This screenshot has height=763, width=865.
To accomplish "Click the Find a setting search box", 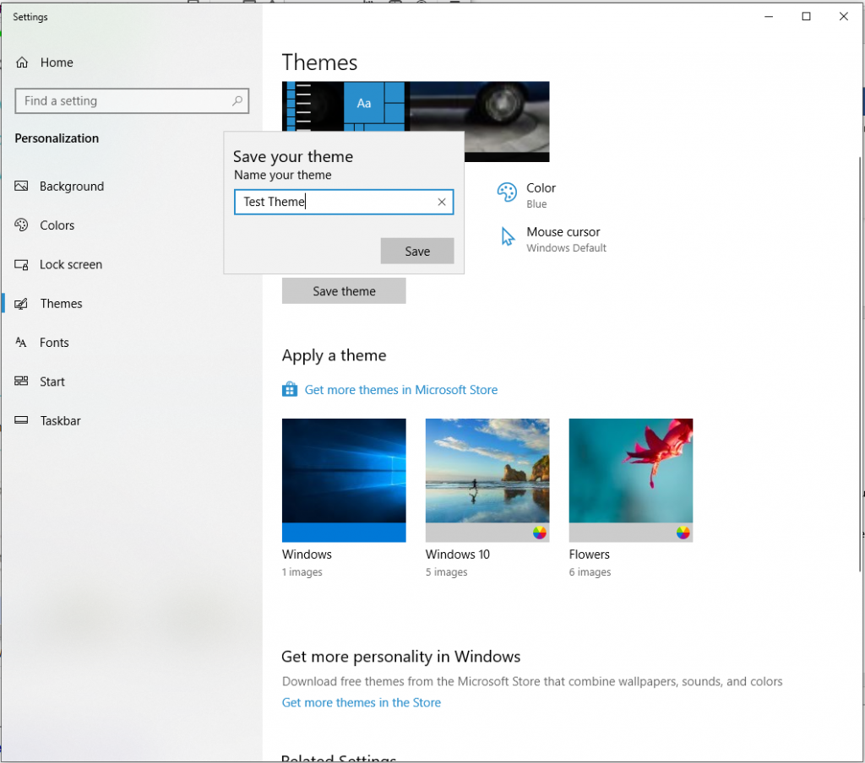I will click(x=132, y=100).
